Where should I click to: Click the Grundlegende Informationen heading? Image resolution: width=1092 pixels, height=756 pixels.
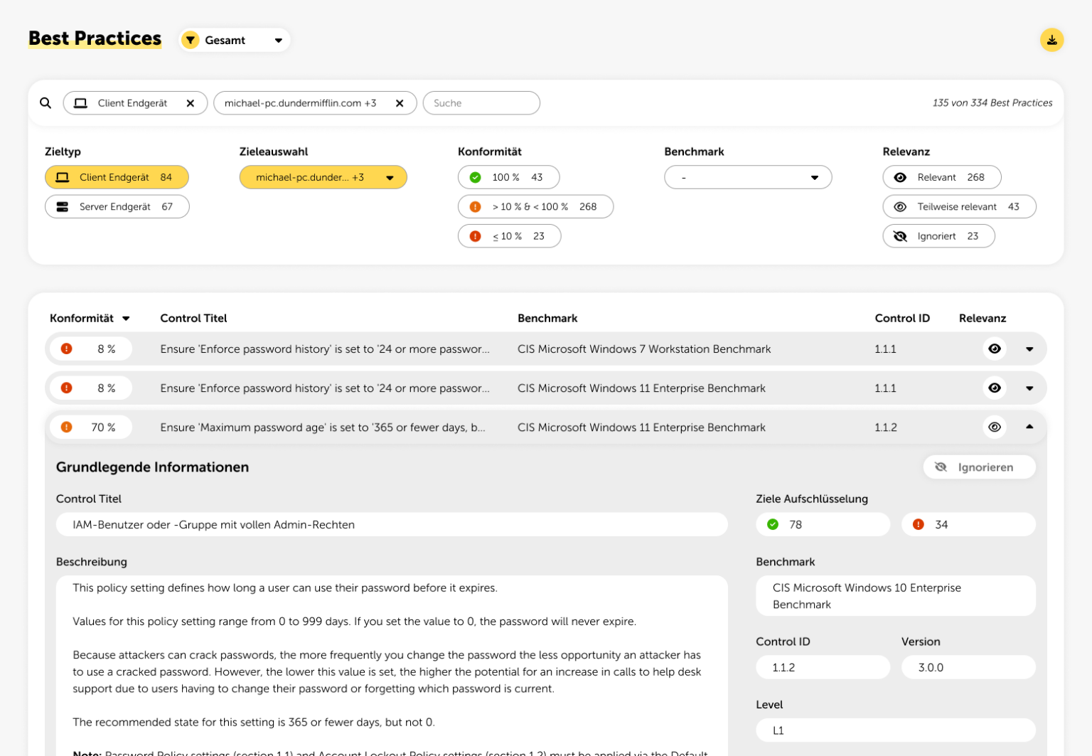(x=152, y=467)
